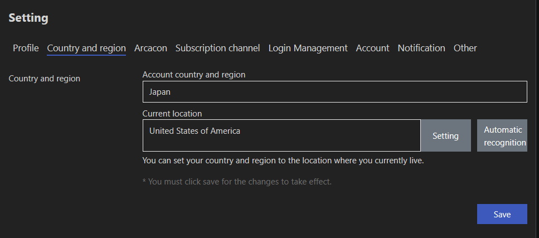Click the 'Current location' label

click(172, 114)
